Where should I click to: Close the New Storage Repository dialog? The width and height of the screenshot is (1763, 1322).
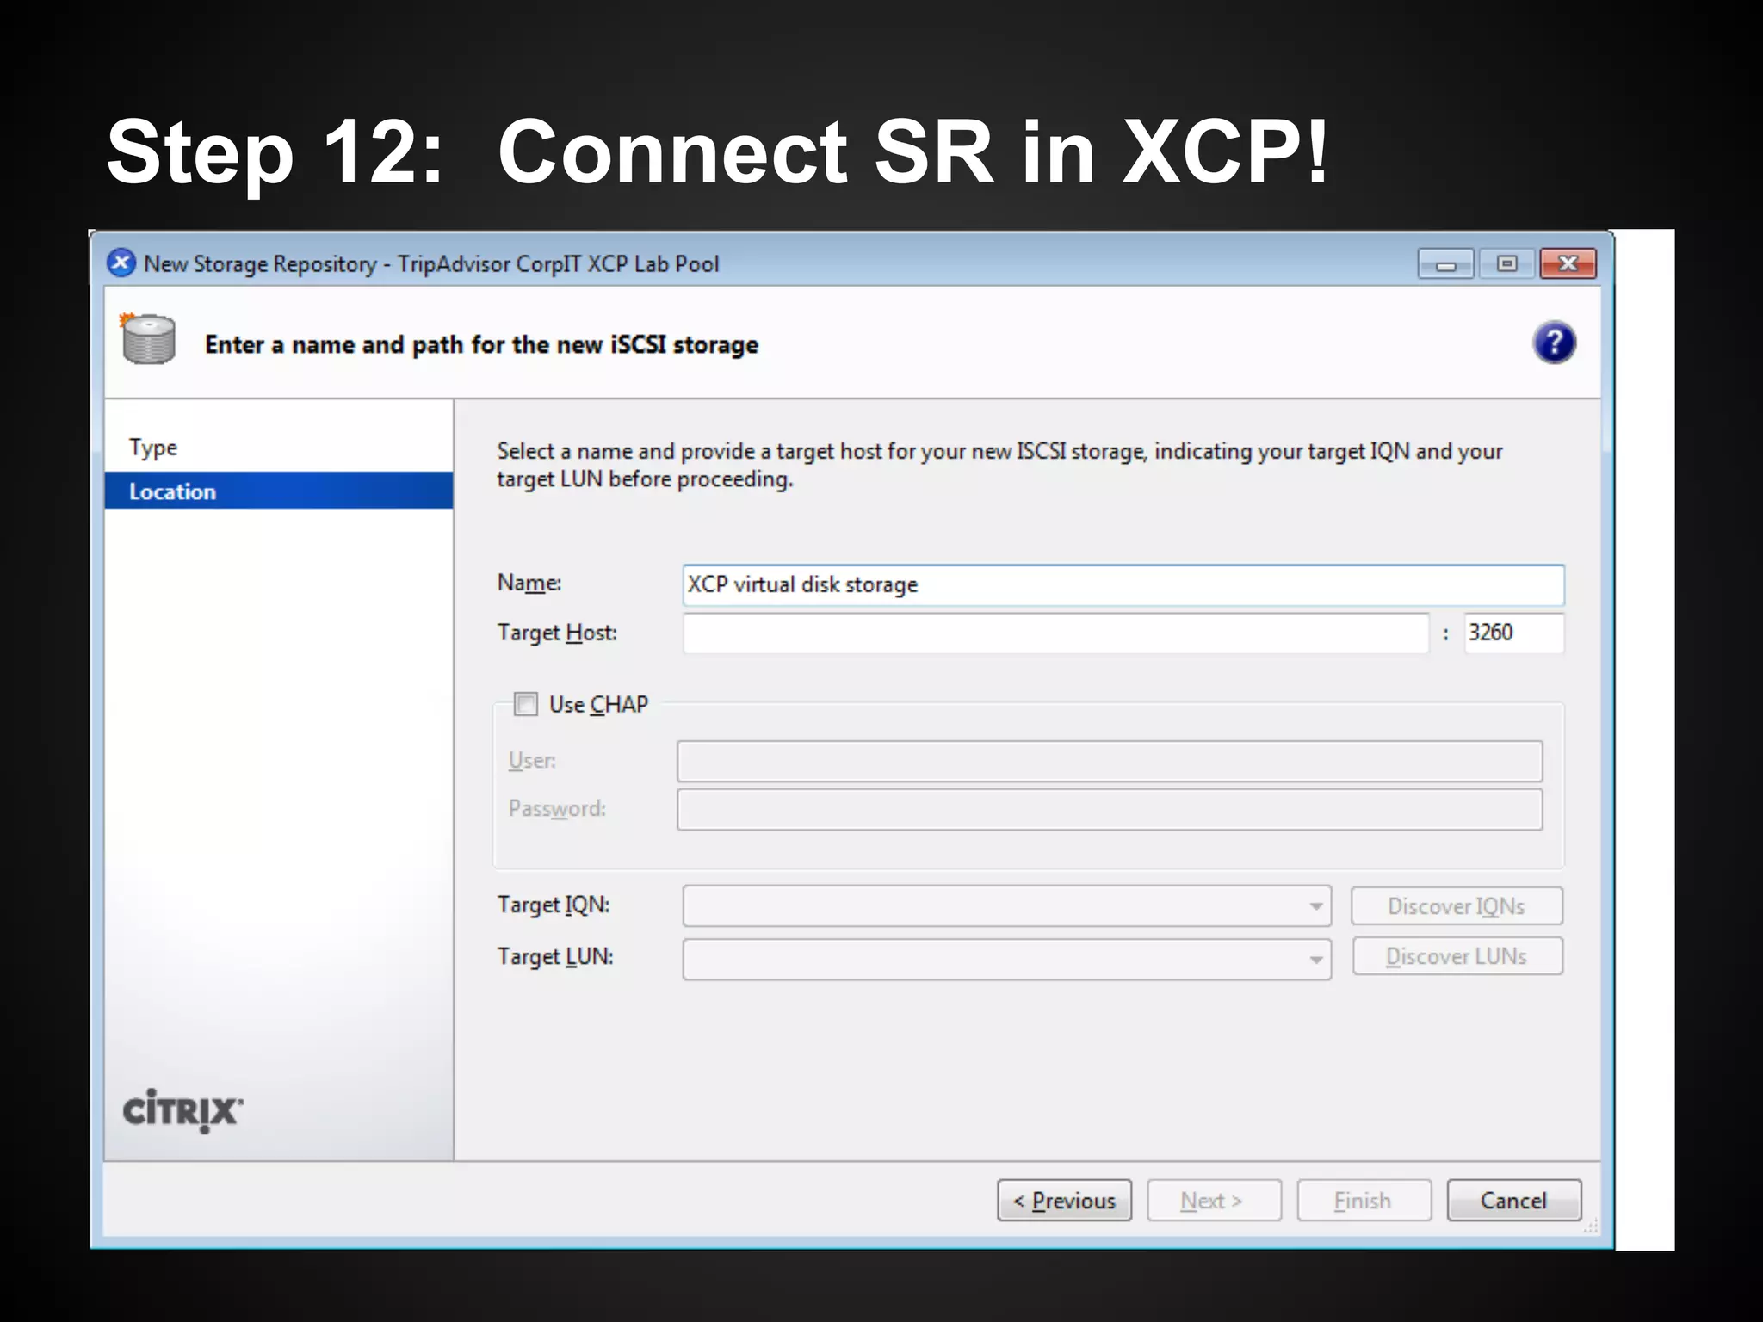[x=1568, y=264]
